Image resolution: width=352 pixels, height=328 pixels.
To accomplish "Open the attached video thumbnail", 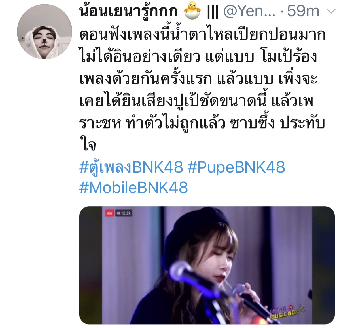I will 207,265.
